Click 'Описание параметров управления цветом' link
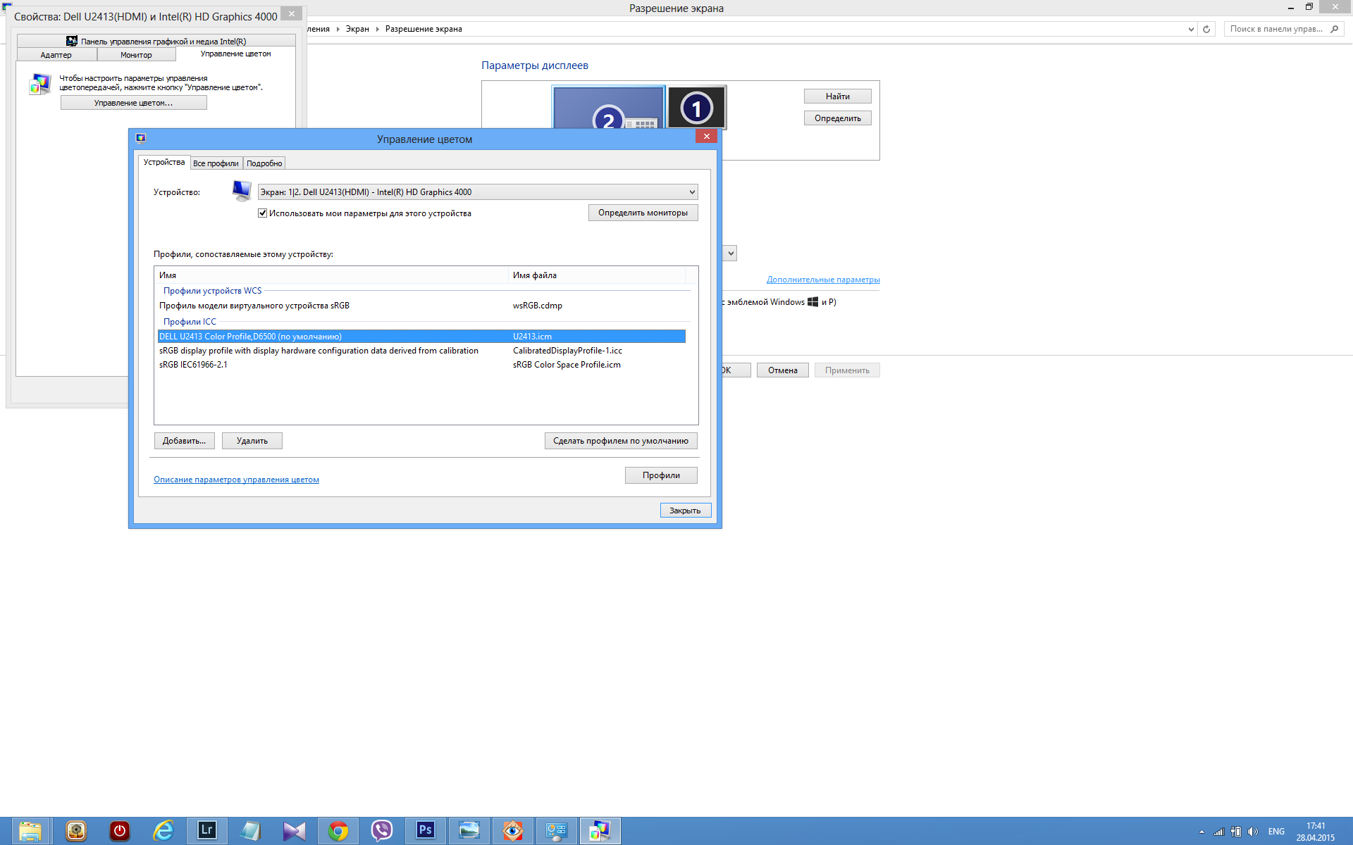This screenshot has width=1353, height=845. (236, 480)
